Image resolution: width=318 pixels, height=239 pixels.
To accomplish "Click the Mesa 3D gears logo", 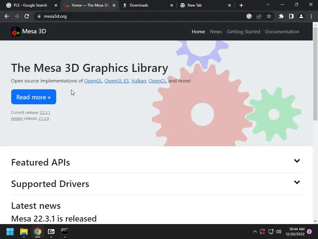I will (x=16, y=32).
